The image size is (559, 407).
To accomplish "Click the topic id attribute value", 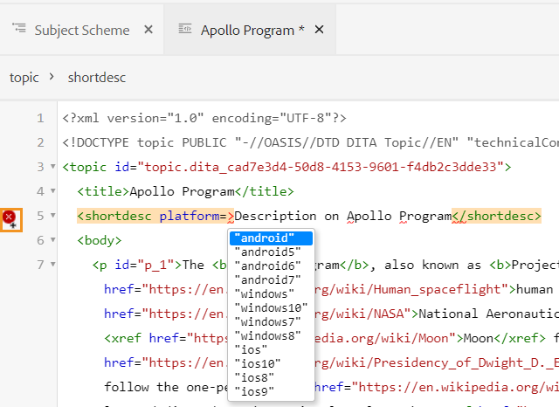I will (x=321, y=167).
